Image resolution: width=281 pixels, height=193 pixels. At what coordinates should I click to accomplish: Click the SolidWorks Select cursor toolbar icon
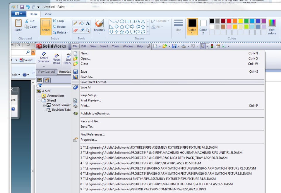click(x=202, y=46)
